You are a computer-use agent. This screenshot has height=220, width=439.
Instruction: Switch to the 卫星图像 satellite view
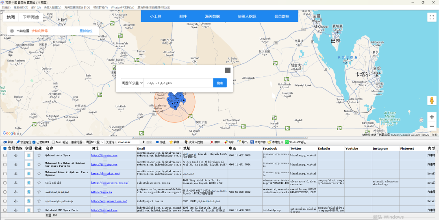click(31, 17)
